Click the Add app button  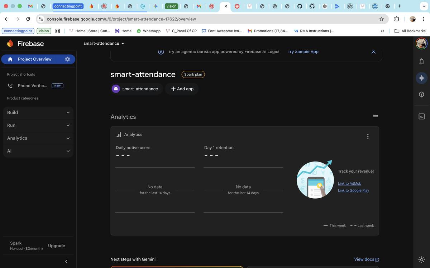pos(182,89)
